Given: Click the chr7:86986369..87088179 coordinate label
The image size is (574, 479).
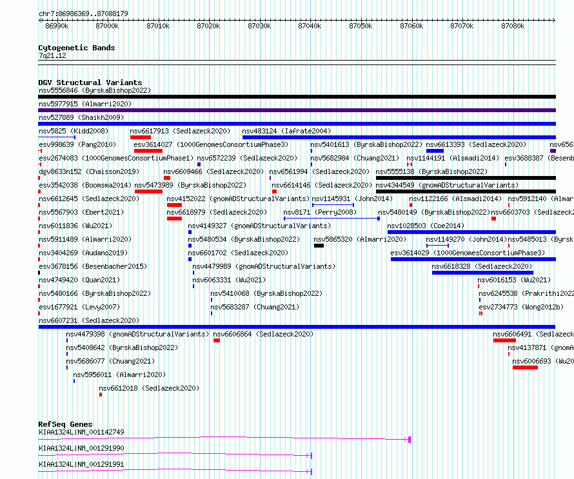Looking at the screenshot, I should click(x=83, y=14).
